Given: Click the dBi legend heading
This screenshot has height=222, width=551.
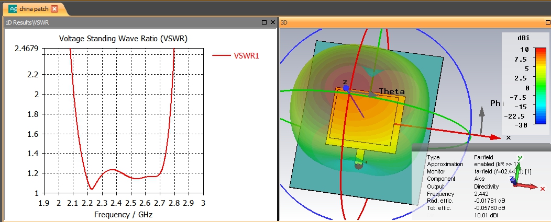Looking at the screenshot, I should point(523,38).
